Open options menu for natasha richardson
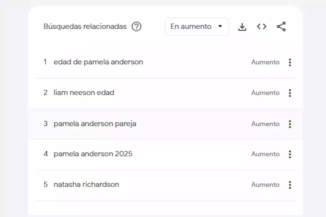 290,185
